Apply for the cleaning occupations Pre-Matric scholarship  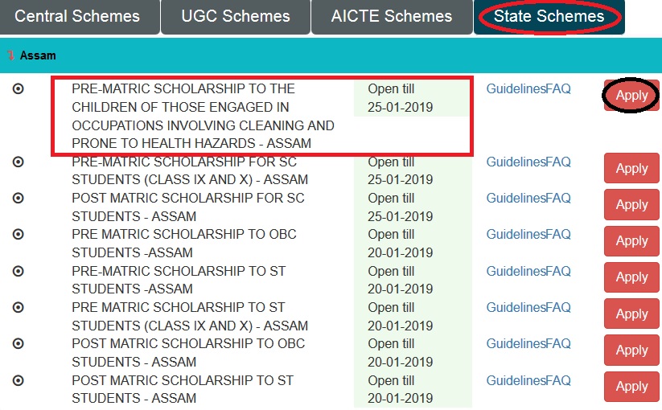tap(631, 96)
